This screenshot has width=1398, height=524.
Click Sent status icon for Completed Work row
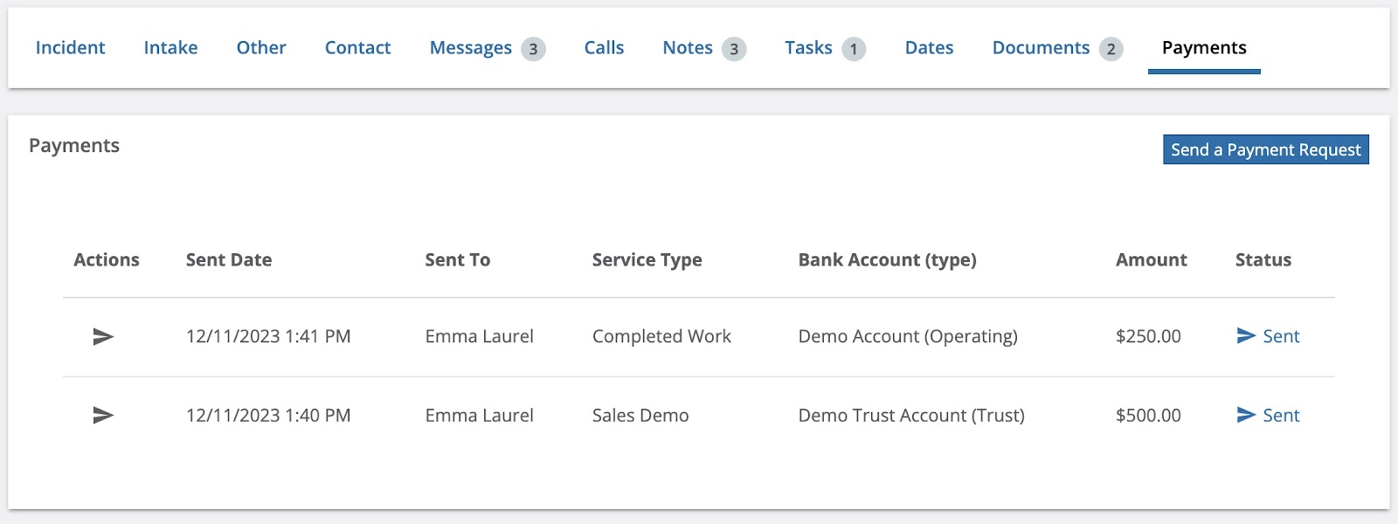[x=1246, y=336]
